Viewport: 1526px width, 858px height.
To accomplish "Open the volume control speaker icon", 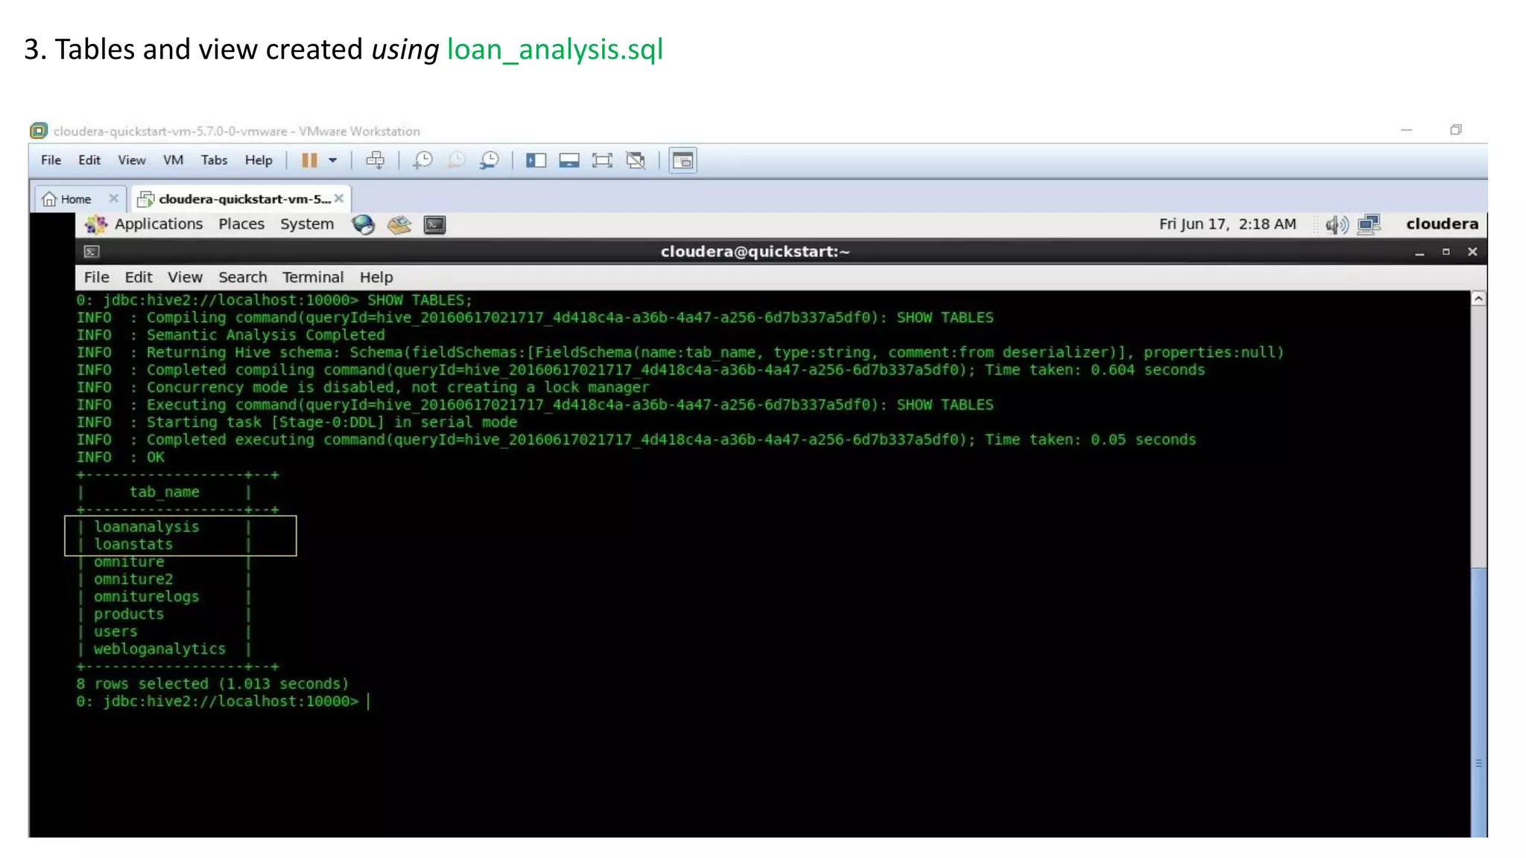I will coord(1337,224).
